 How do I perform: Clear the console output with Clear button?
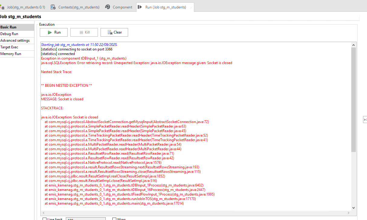114,32
